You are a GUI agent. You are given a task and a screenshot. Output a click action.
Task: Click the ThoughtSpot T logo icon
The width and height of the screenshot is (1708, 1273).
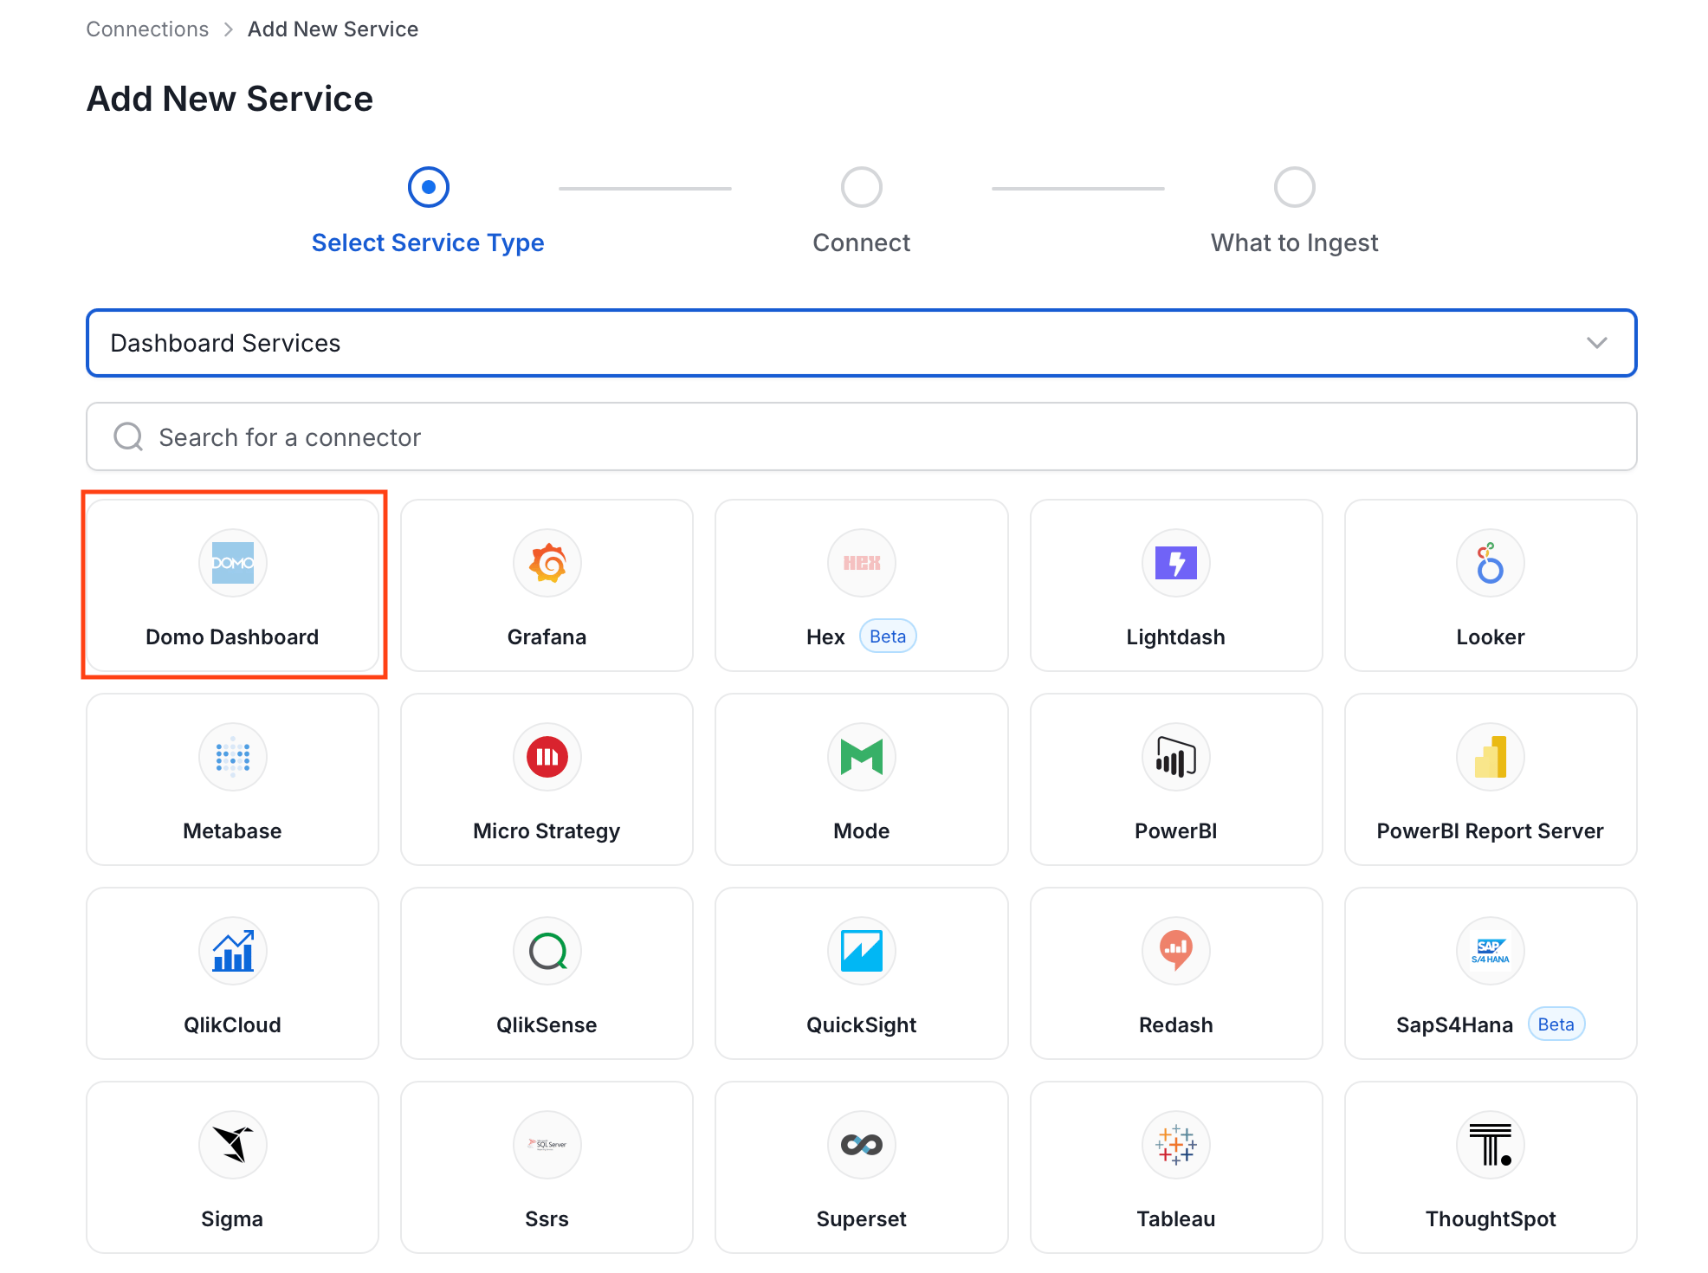(1490, 1145)
